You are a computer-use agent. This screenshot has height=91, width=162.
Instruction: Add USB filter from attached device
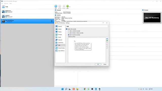coord(107,40)
